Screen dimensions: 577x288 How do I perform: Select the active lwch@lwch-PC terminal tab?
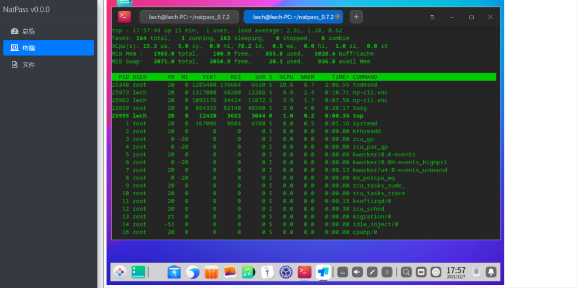pyautogui.click(x=293, y=17)
